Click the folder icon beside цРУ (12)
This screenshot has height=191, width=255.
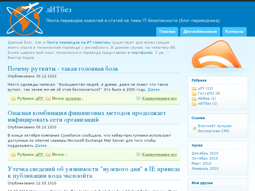[x=194, y=88]
